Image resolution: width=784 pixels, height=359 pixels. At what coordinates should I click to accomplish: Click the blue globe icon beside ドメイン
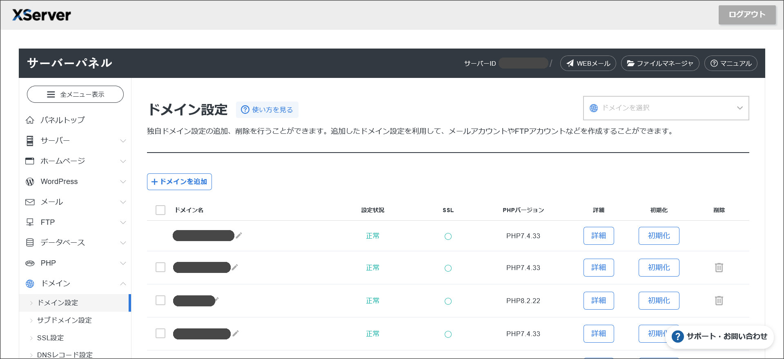30,284
